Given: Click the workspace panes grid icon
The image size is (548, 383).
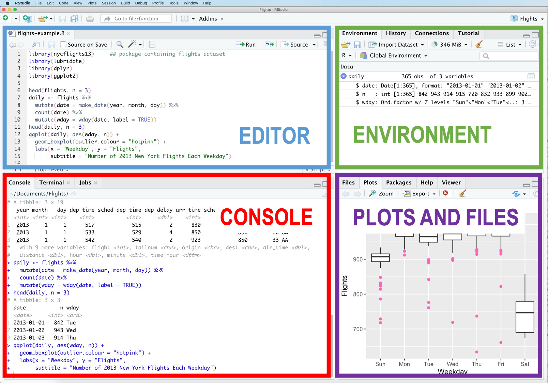Looking at the screenshot, I should click(x=184, y=19).
